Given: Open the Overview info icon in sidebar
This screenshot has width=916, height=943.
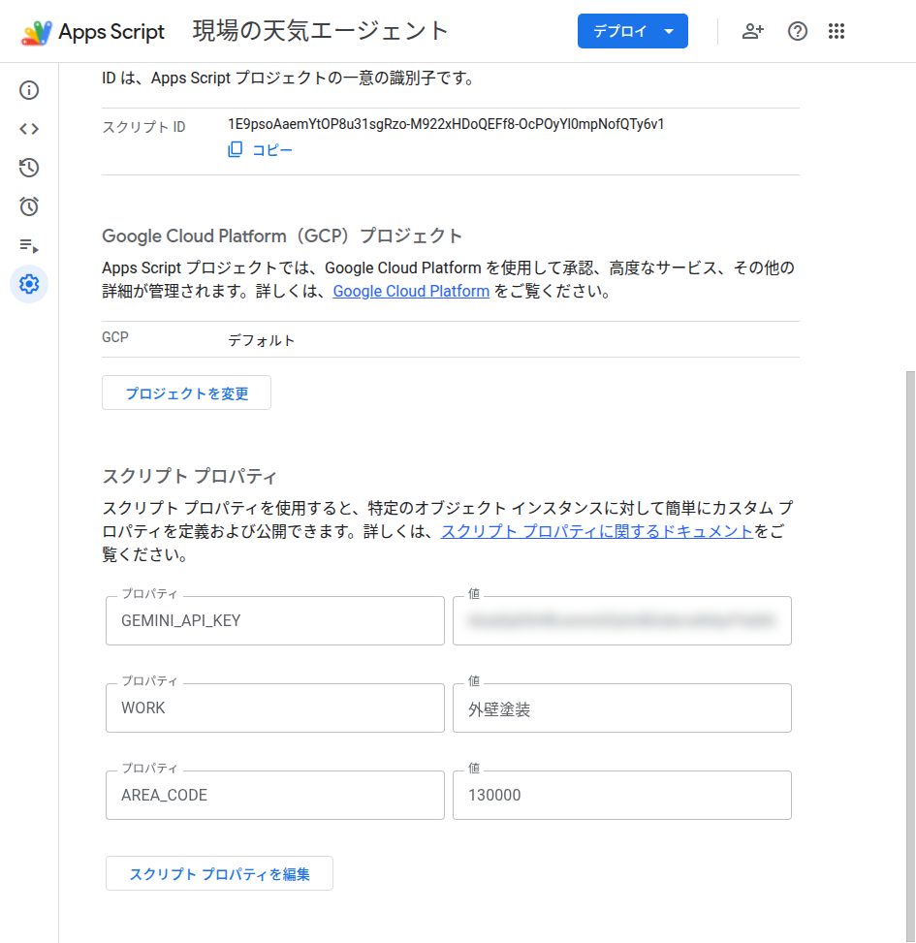Looking at the screenshot, I should click(x=29, y=90).
